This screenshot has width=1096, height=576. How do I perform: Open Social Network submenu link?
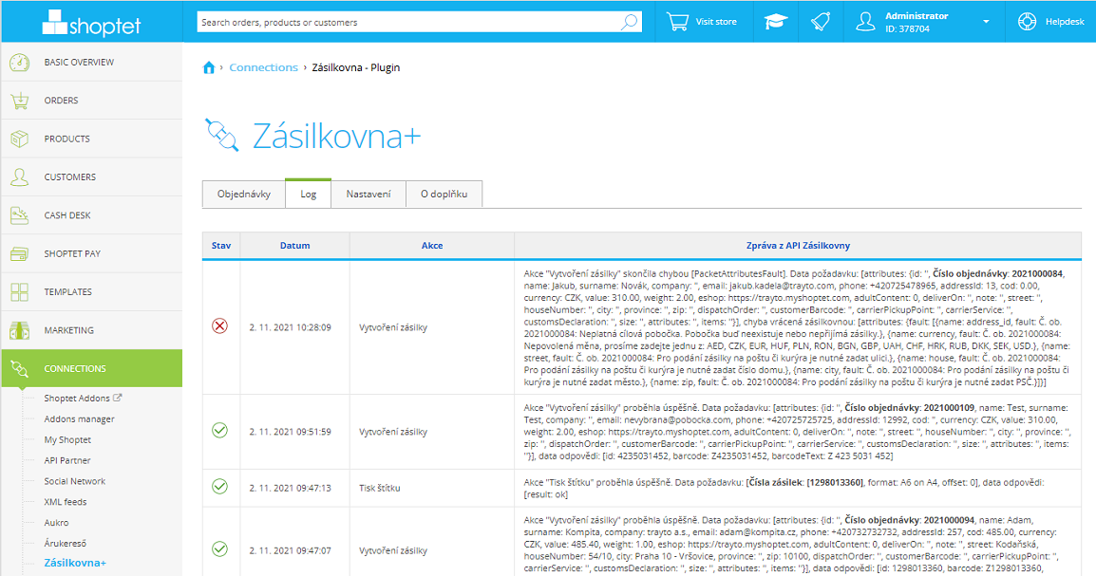tap(75, 481)
